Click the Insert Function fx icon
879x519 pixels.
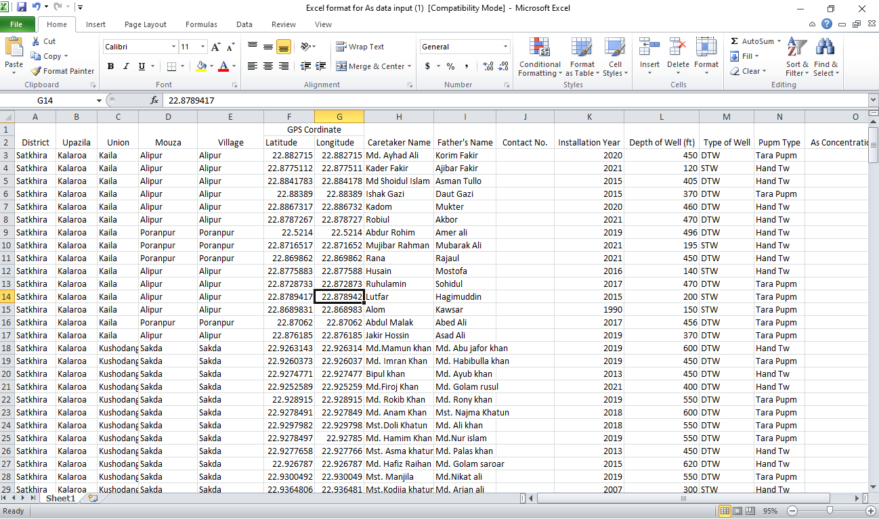pos(154,100)
